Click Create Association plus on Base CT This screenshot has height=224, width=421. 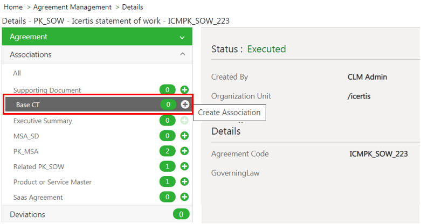[185, 104]
